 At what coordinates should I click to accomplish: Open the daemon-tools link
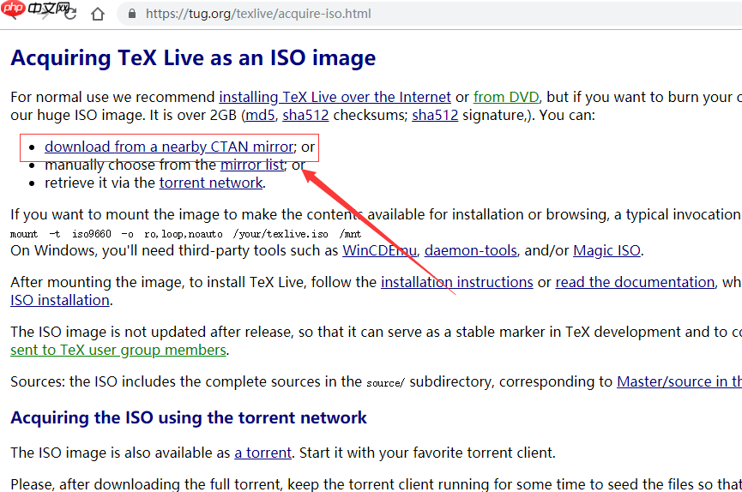pyautogui.click(x=471, y=250)
